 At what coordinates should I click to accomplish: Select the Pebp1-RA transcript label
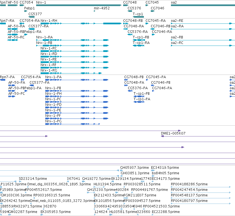33,32
